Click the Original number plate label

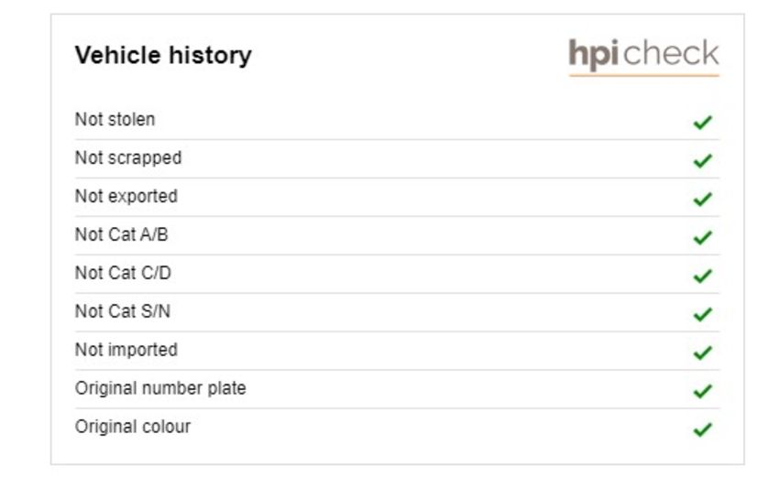click(160, 388)
